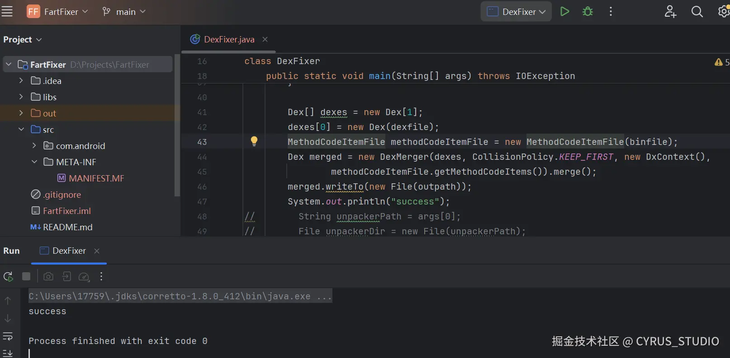The height and width of the screenshot is (358, 730).
Task: Toggle soft-wrap in console
Action: coord(8,336)
